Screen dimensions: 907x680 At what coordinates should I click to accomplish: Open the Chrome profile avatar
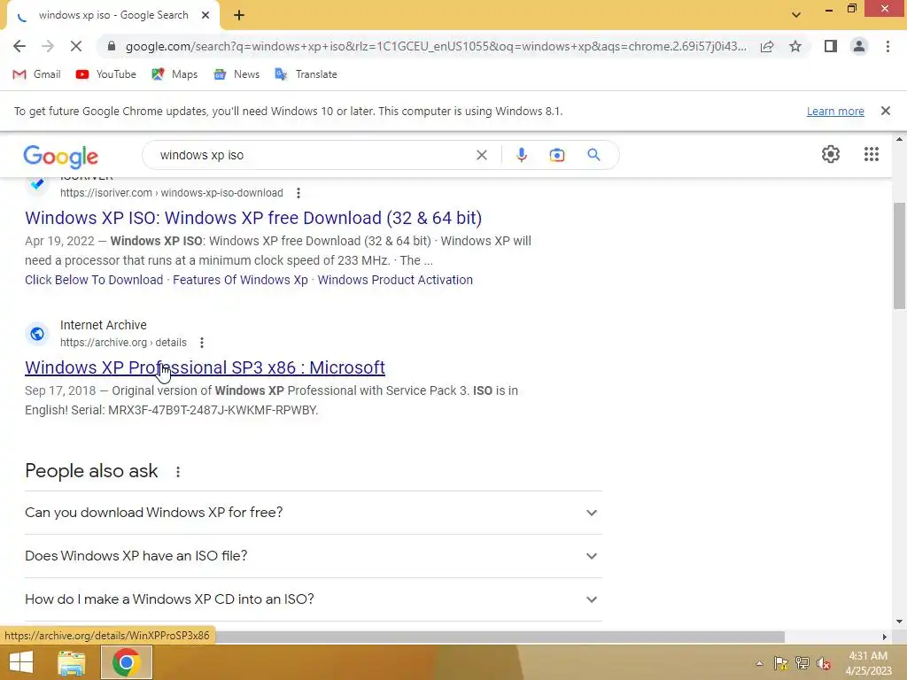[859, 46]
